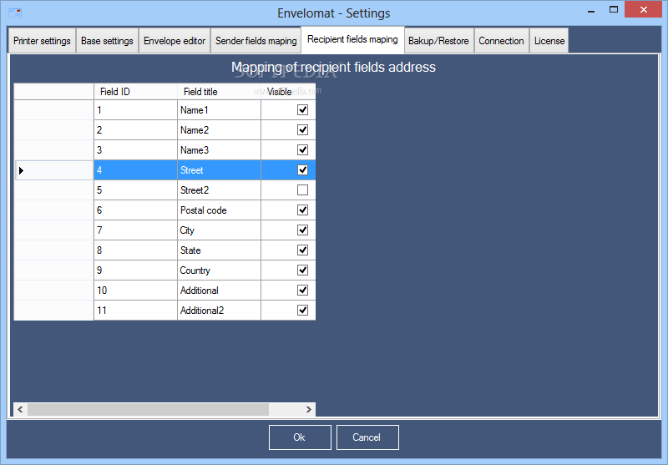The width and height of the screenshot is (668, 465).
Task: Switch to the Connection tab
Action: [501, 41]
